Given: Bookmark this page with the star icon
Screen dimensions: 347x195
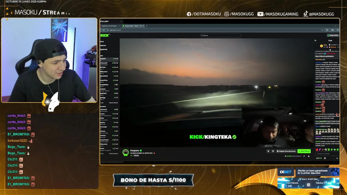Looking at the screenshot, I should coord(322,30).
